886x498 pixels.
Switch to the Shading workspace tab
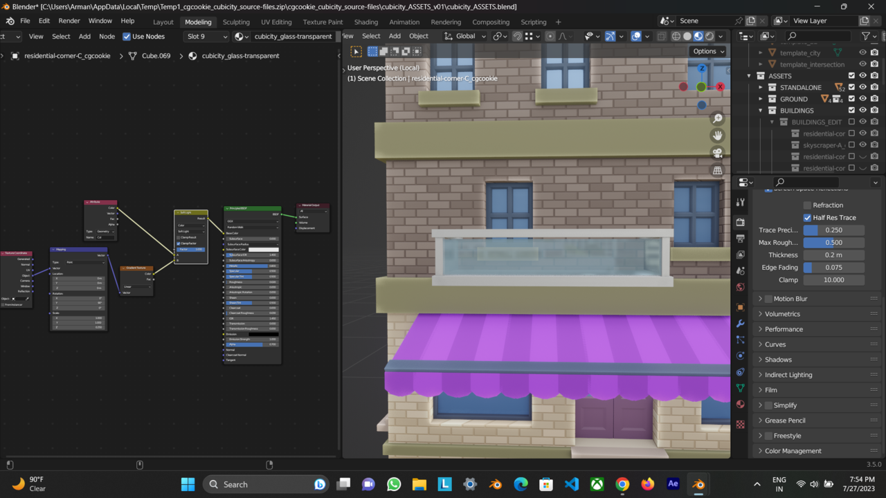point(365,21)
